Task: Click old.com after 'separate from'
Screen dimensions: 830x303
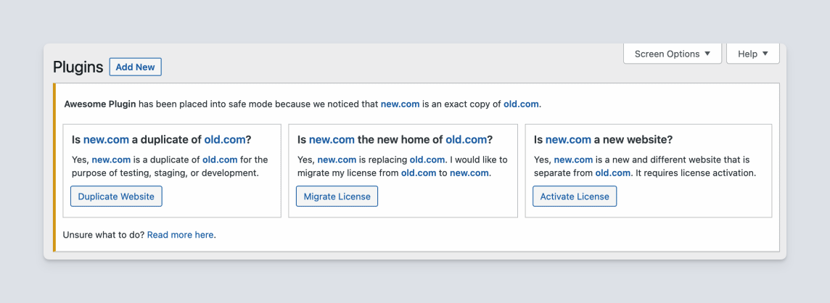Action: pos(613,173)
